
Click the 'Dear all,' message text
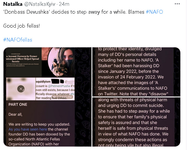[15, 115]
